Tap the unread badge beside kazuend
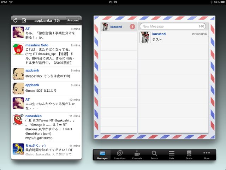226x170 pixels. point(132,27)
